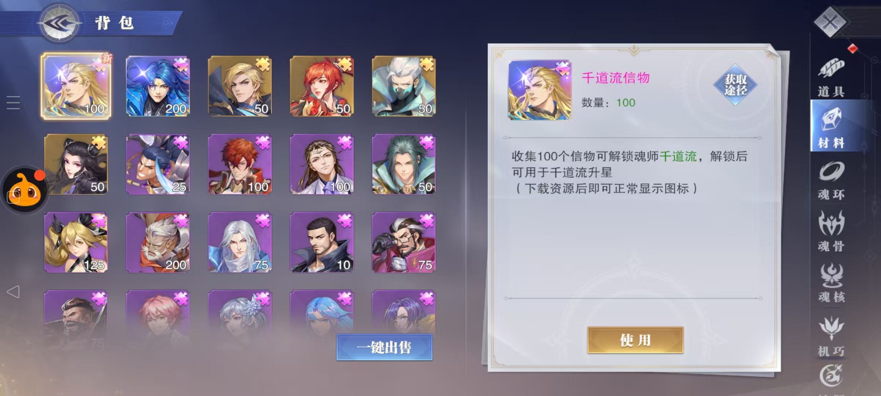Use the selected 千道流信物 via 使用

click(x=635, y=340)
